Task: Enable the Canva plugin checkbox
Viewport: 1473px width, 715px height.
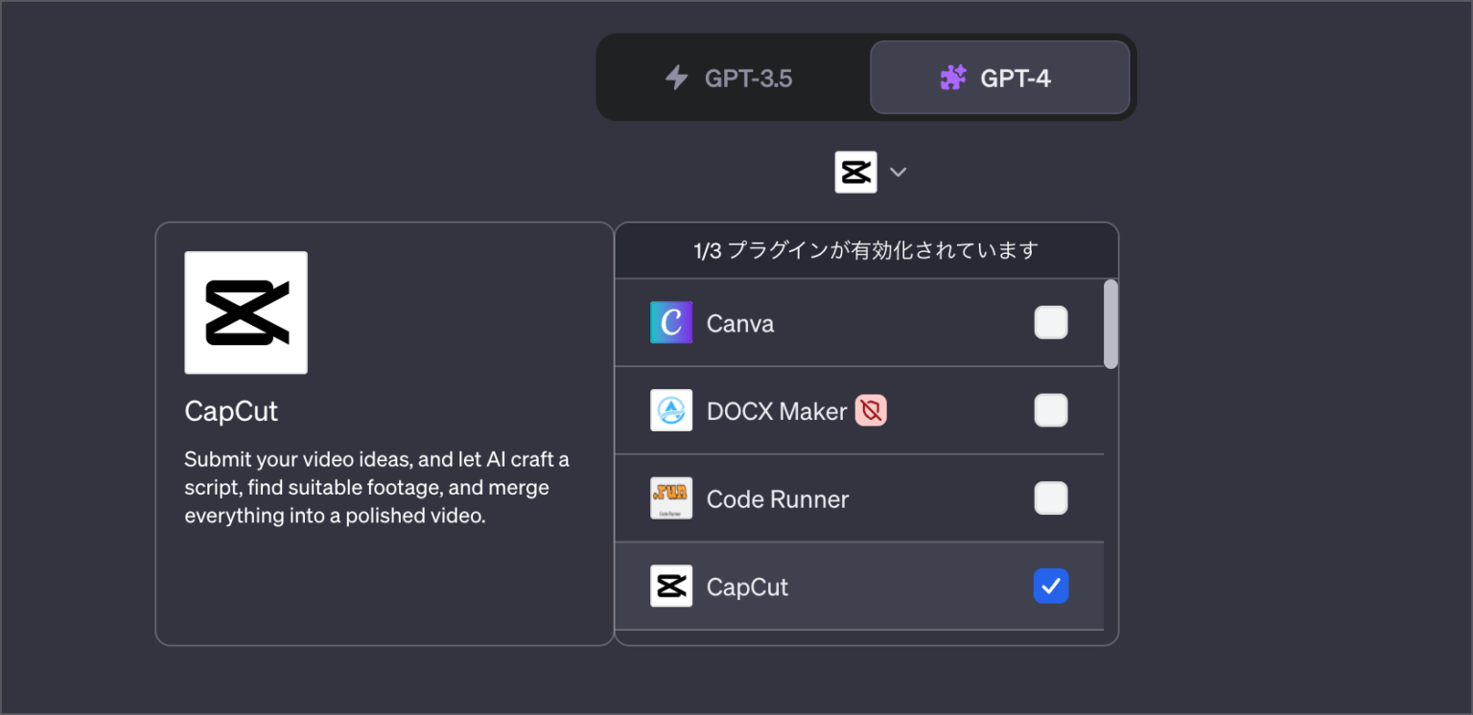Action: point(1051,323)
